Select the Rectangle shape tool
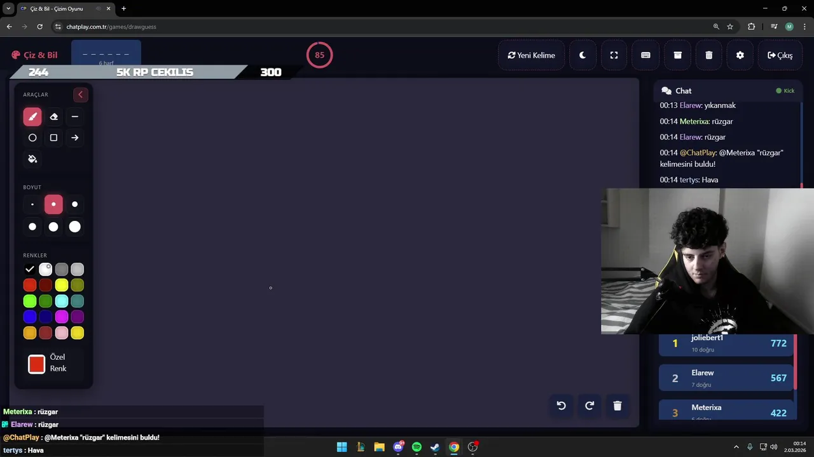814x457 pixels. tap(53, 138)
